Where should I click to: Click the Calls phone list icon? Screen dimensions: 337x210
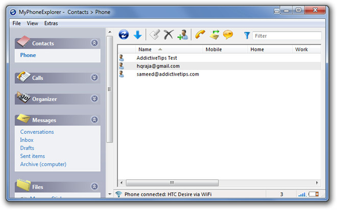point(23,76)
